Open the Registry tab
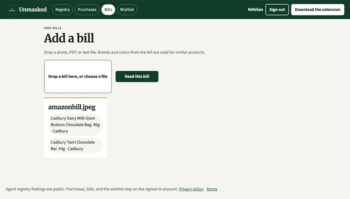The width and height of the screenshot is (350, 199). 63,10
